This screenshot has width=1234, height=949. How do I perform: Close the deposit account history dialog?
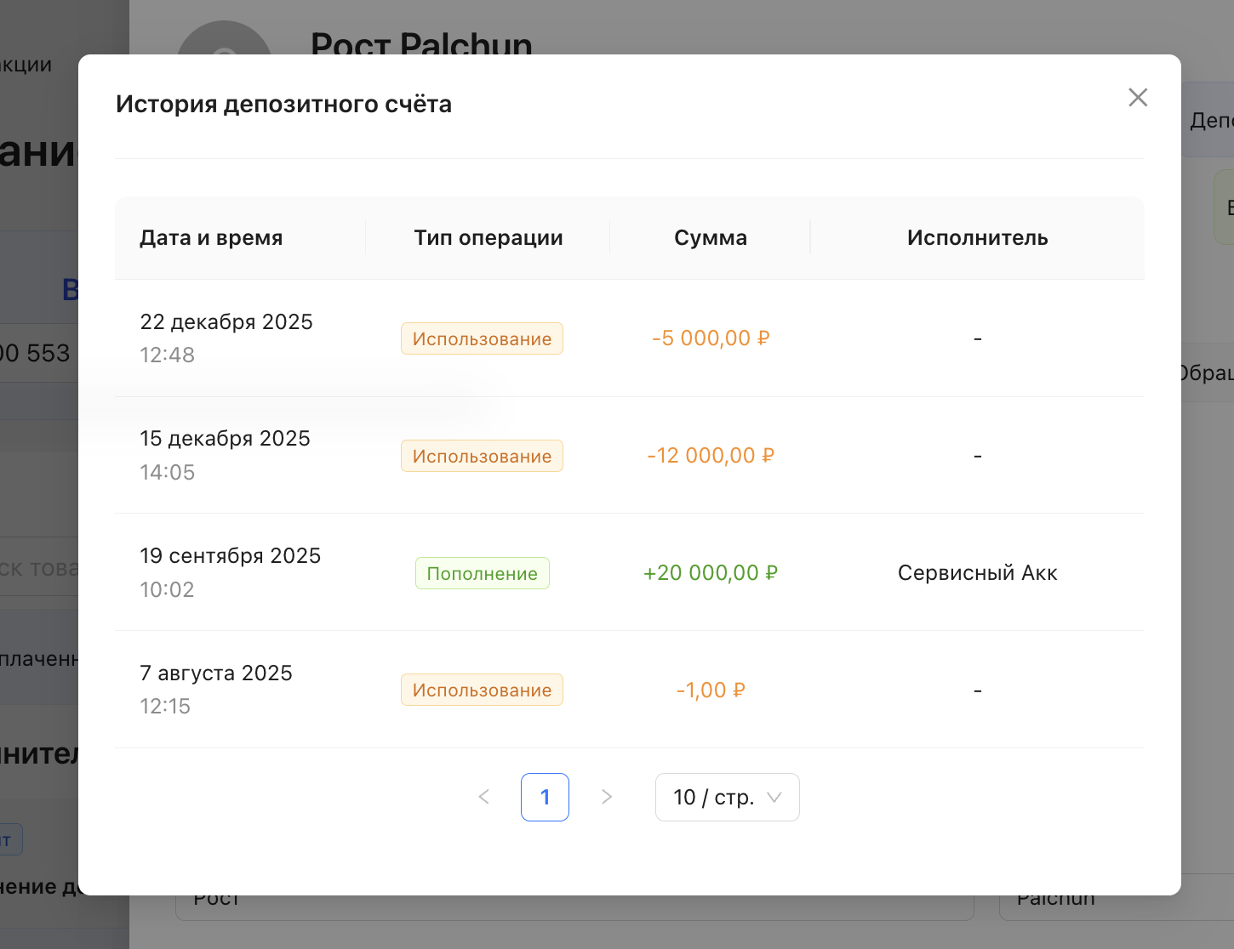[x=1137, y=98]
